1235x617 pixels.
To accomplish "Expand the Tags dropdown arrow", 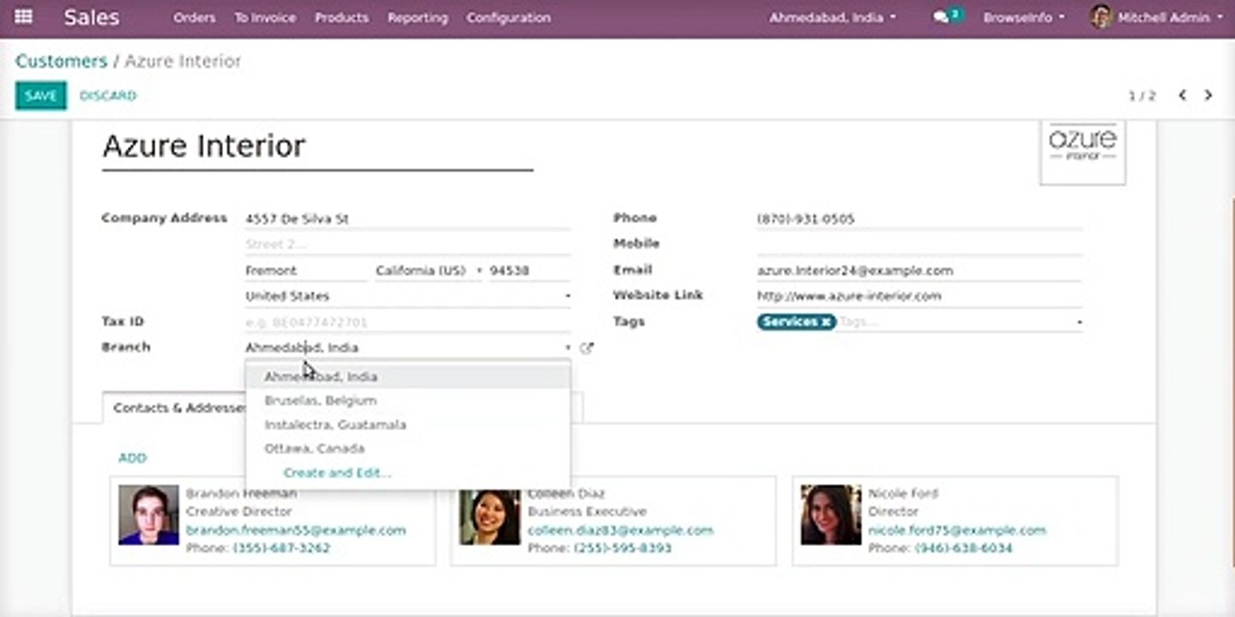I will [x=1078, y=322].
